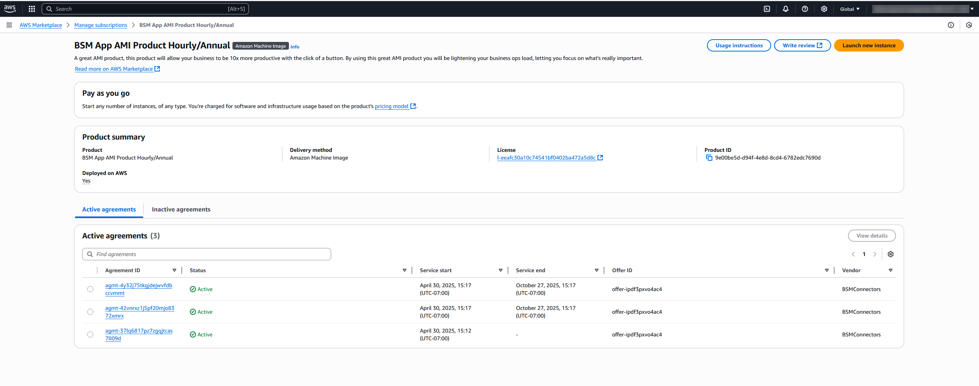Open agreements table preferences gear
This screenshot has height=386, width=979.
coord(891,254)
